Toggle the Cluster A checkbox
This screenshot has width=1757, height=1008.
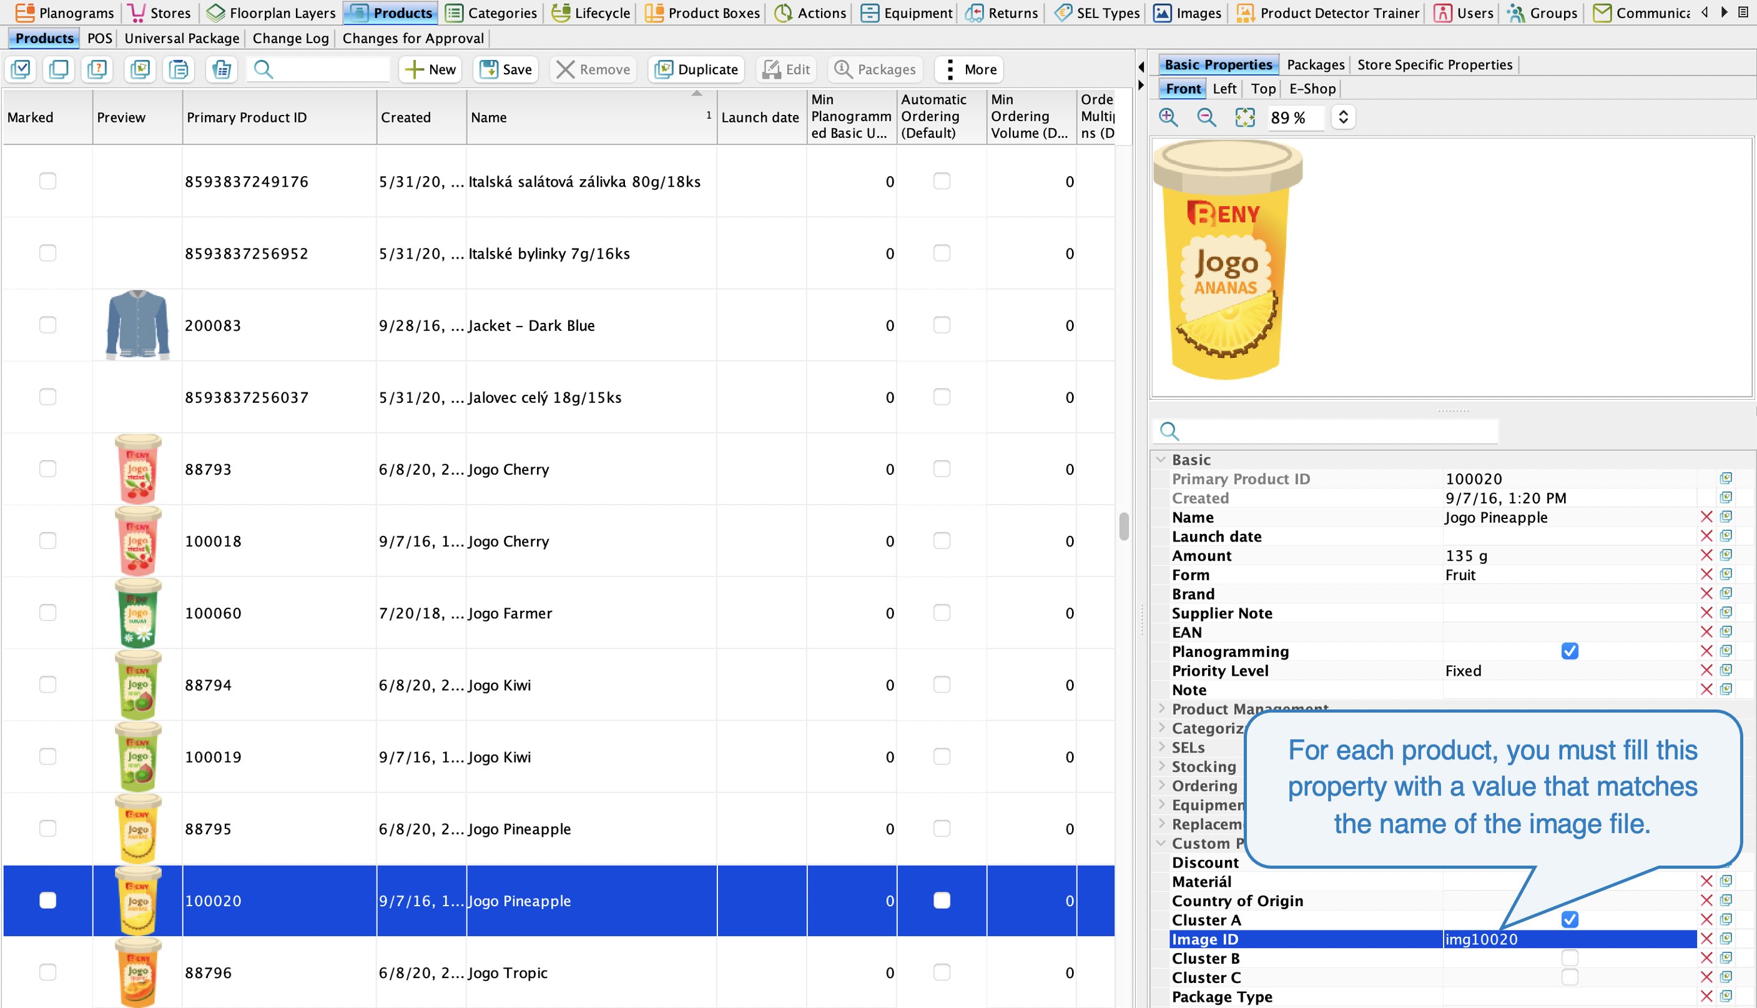point(1570,919)
